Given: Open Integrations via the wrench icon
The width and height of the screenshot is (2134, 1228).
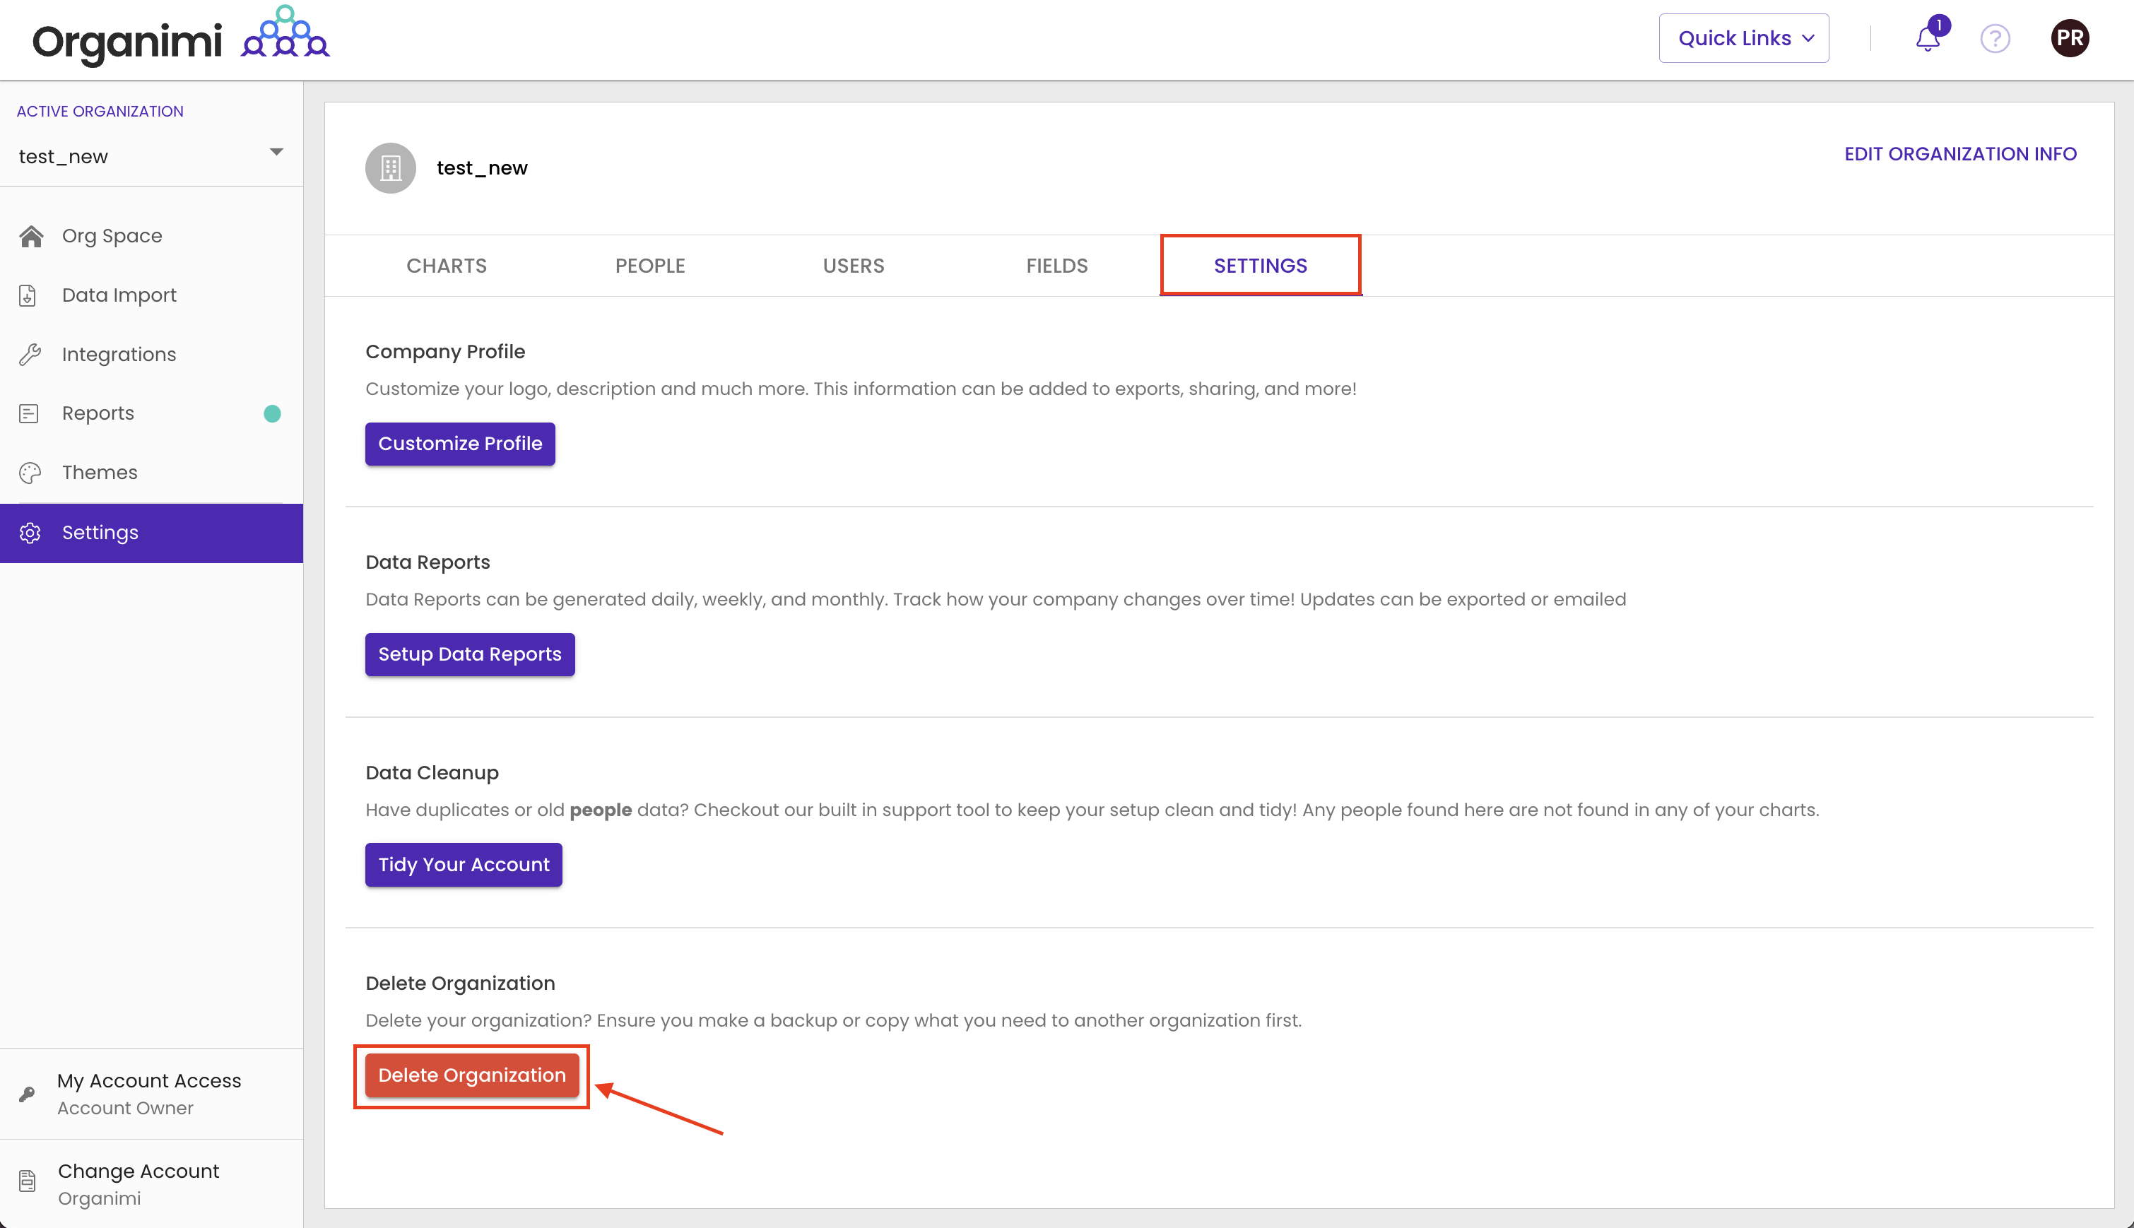Looking at the screenshot, I should (x=30, y=354).
